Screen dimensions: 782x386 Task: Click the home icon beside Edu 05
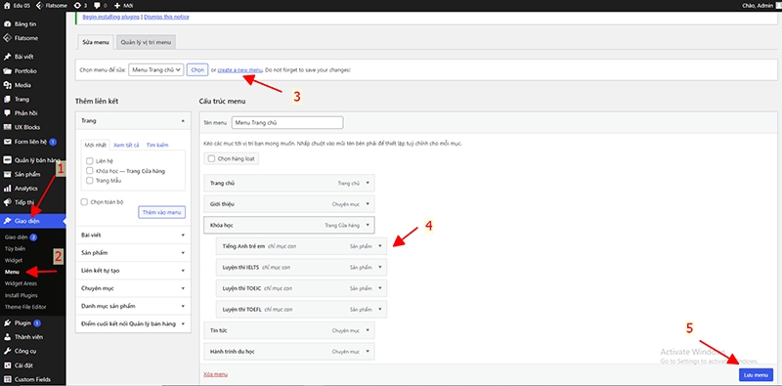click(x=7, y=6)
